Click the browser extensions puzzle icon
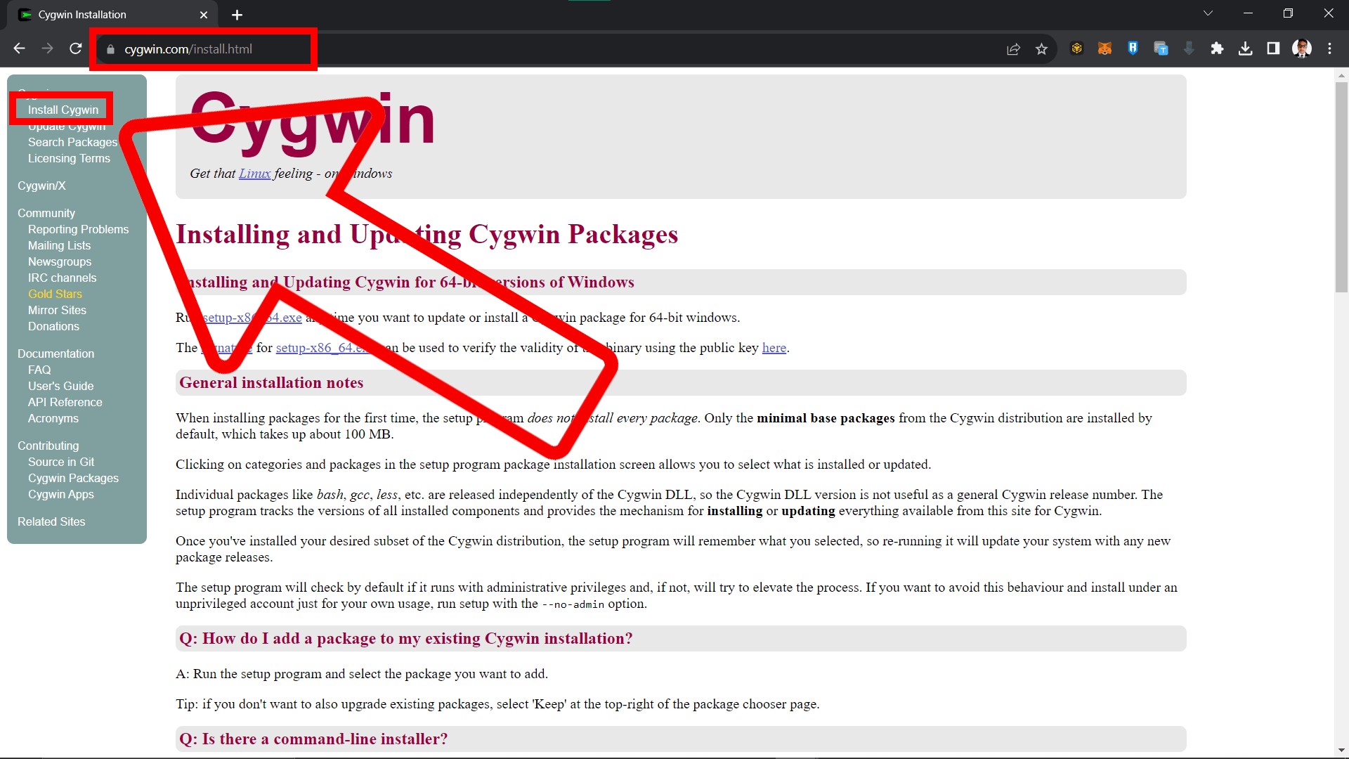Viewport: 1349px width, 759px height. click(x=1216, y=48)
